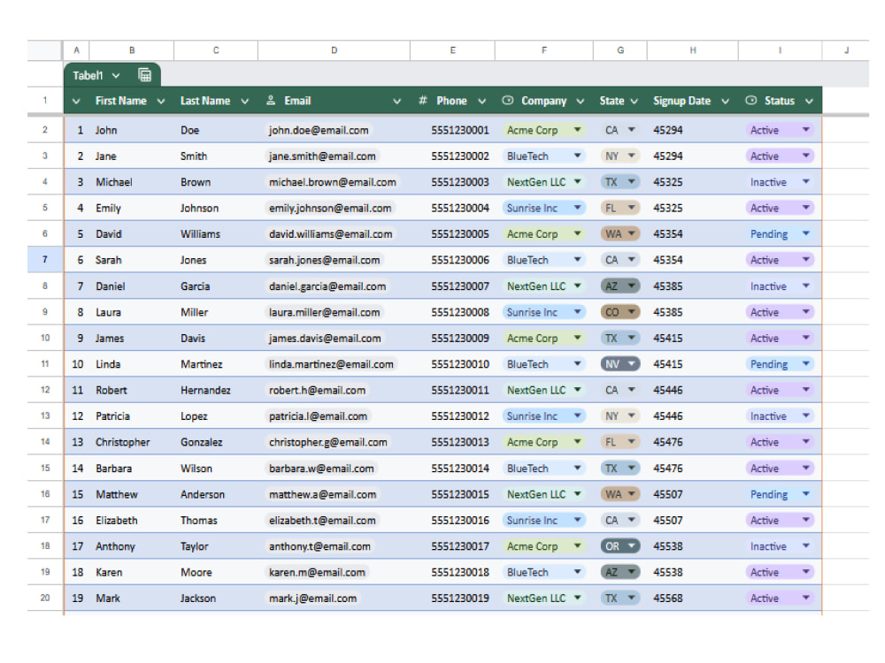This screenshot has height=663, width=885.
Task: Click email christopher.g@email.com
Action: [328, 442]
